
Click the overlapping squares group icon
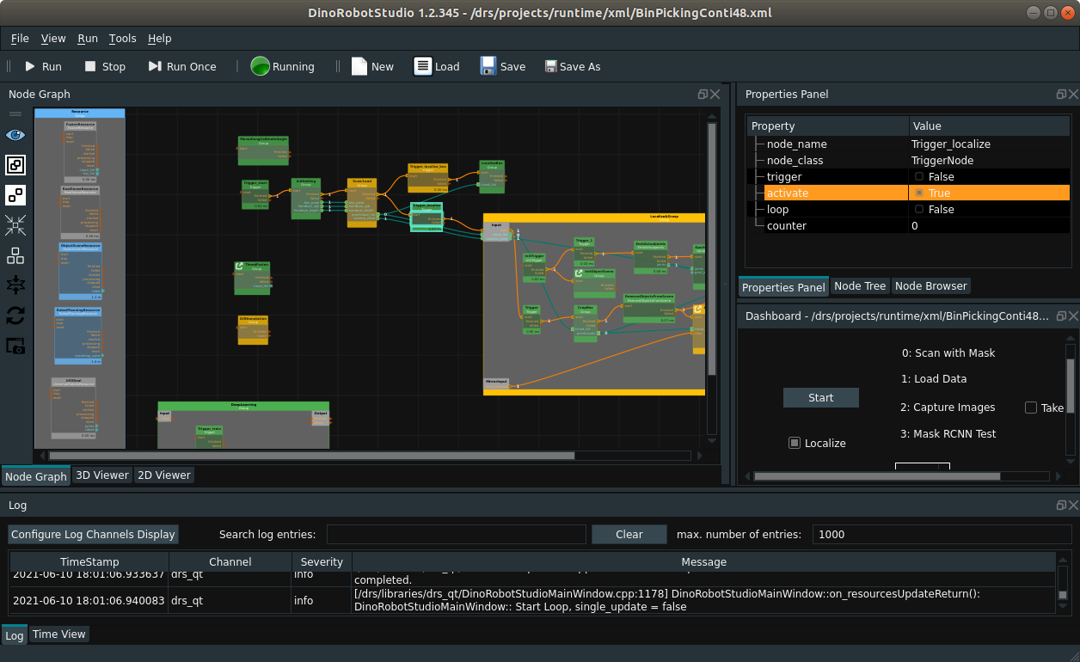click(x=15, y=165)
